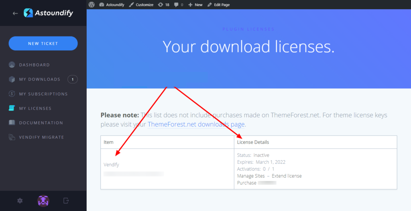Go to Dashboard menu item
Viewport: 411px width, 211px height.
pyautogui.click(x=35, y=65)
